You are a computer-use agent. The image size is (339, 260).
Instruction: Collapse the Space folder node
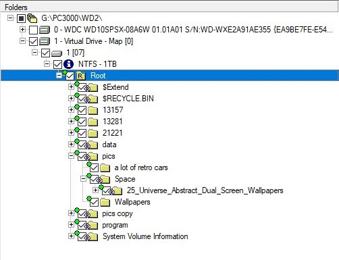point(83,179)
